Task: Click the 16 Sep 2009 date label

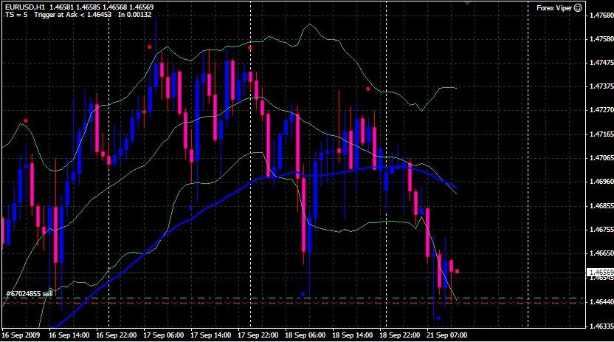Action: (x=21, y=335)
